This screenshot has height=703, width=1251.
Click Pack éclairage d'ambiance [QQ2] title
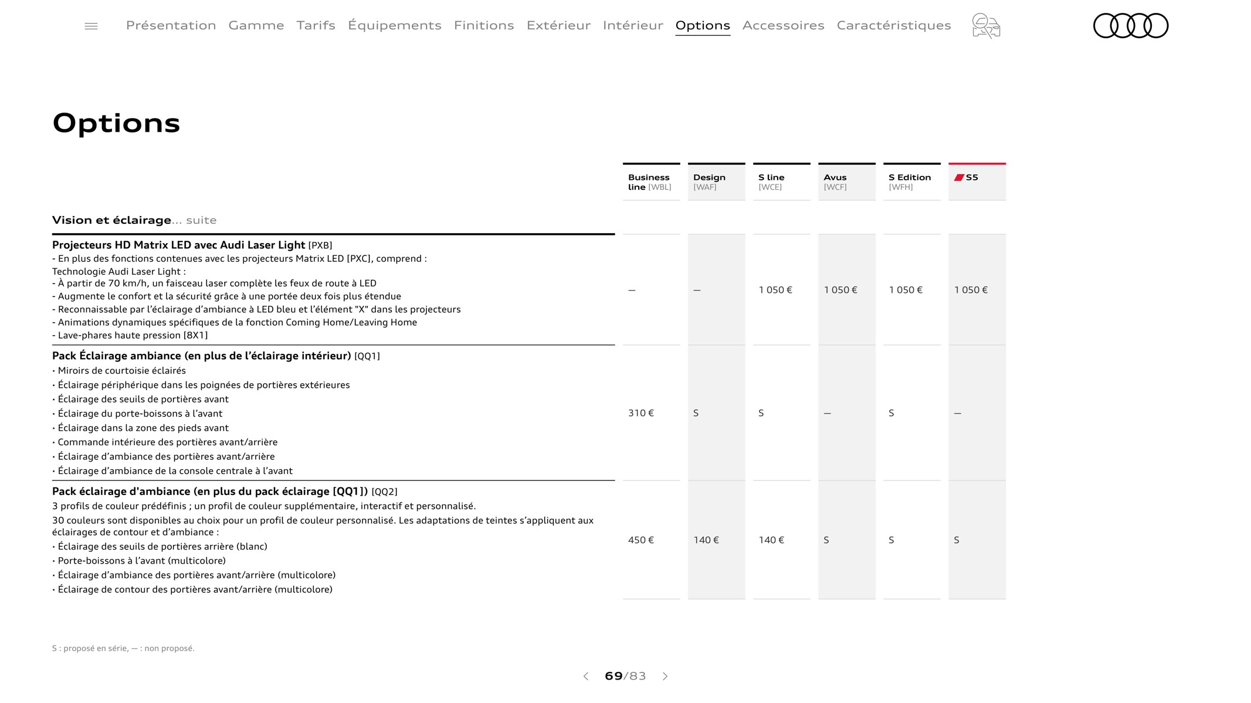[x=225, y=492]
